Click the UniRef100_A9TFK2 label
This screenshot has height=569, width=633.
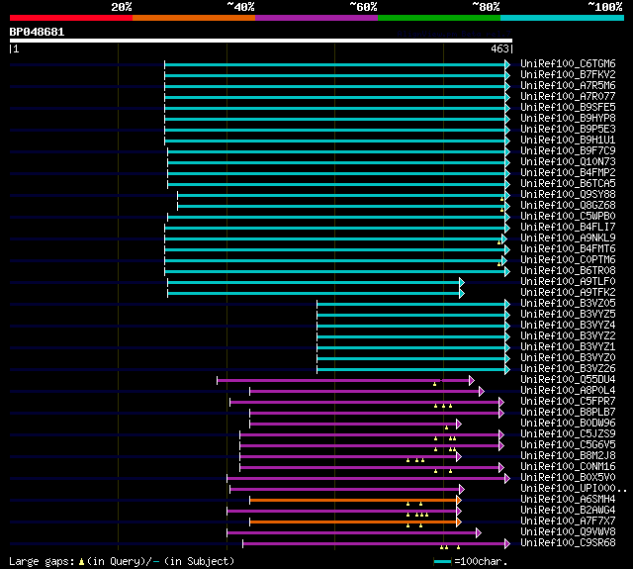click(x=568, y=292)
